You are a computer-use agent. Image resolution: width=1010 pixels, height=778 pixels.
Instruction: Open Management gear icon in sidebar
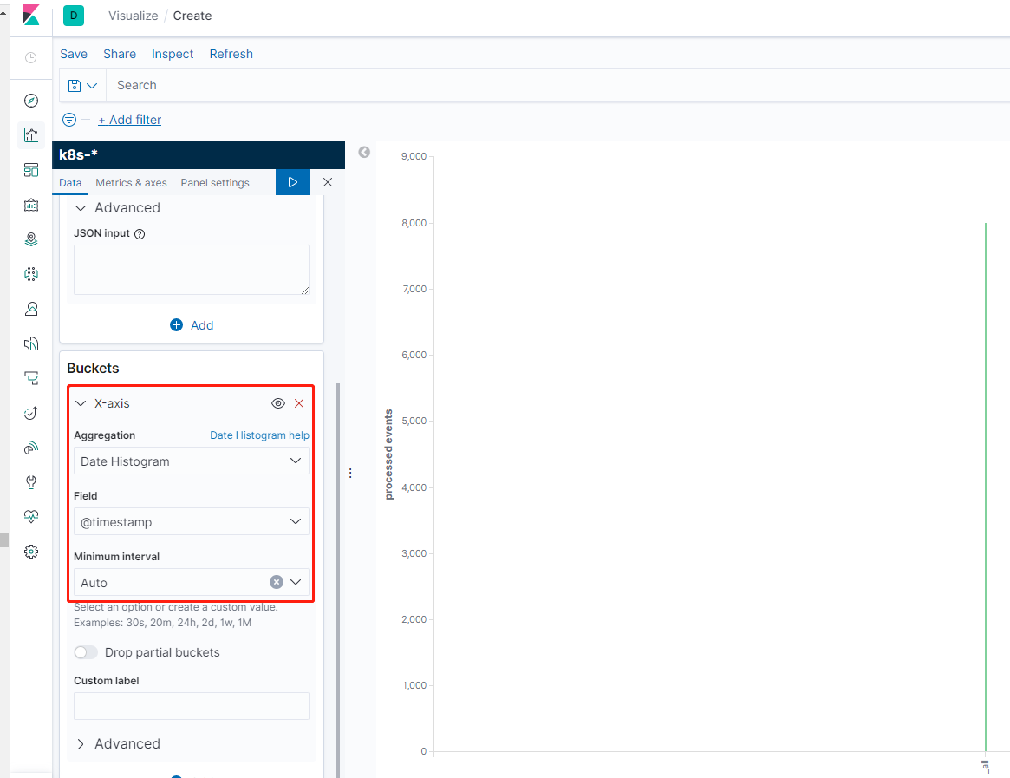coord(31,552)
